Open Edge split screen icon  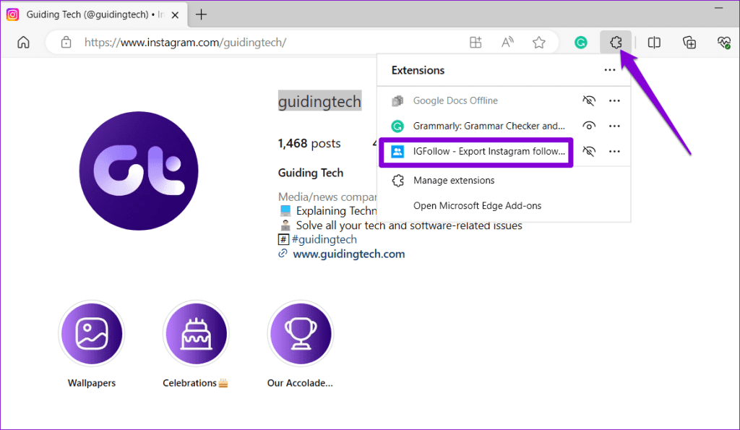654,42
